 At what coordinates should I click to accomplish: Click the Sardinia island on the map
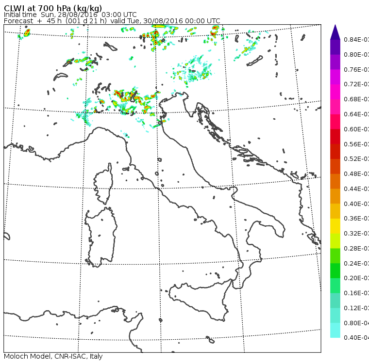[x=101, y=237]
